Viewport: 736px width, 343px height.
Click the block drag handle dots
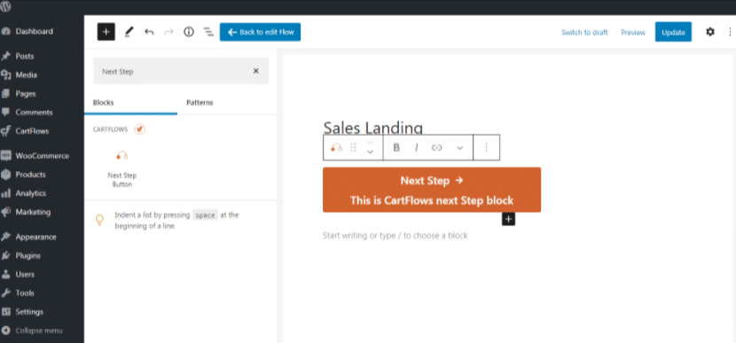pyautogui.click(x=354, y=148)
